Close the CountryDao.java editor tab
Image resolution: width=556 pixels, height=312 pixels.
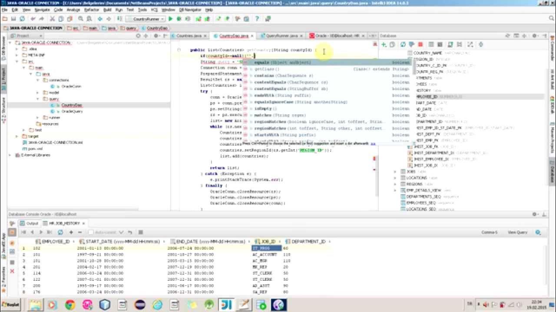click(x=253, y=36)
